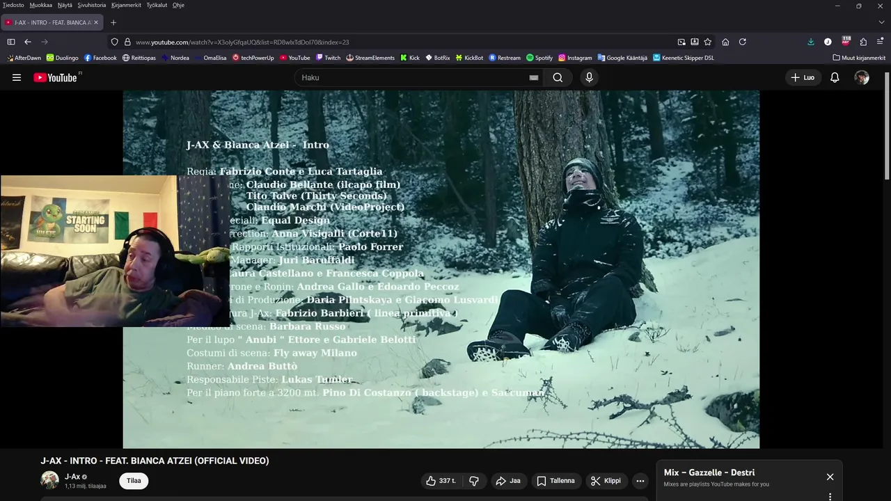Dislike the video with thumbs down
The height and width of the screenshot is (501, 891).
[474, 481]
